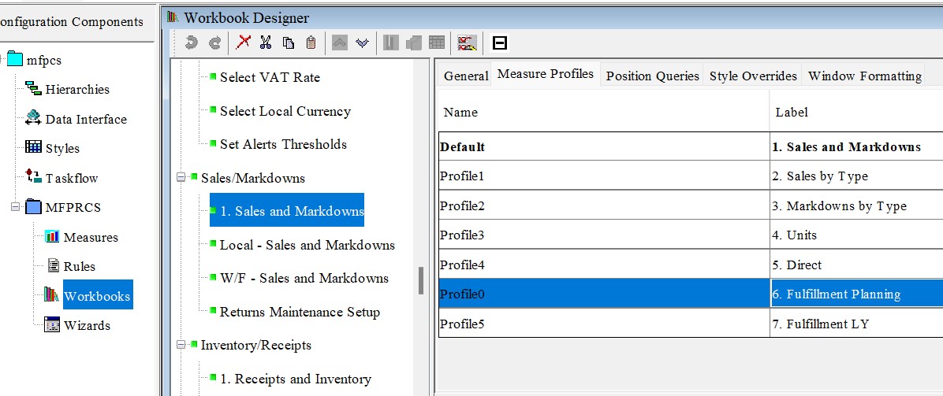The height and width of the screenshot is (396, 943).
Task: Collapse the Sales/Markdowns group
Action: click(x=181, y=178)
